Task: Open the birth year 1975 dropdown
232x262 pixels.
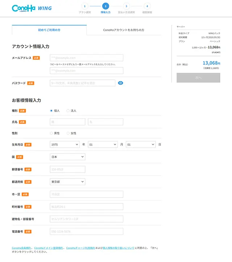Action: (x=65, y=144)
